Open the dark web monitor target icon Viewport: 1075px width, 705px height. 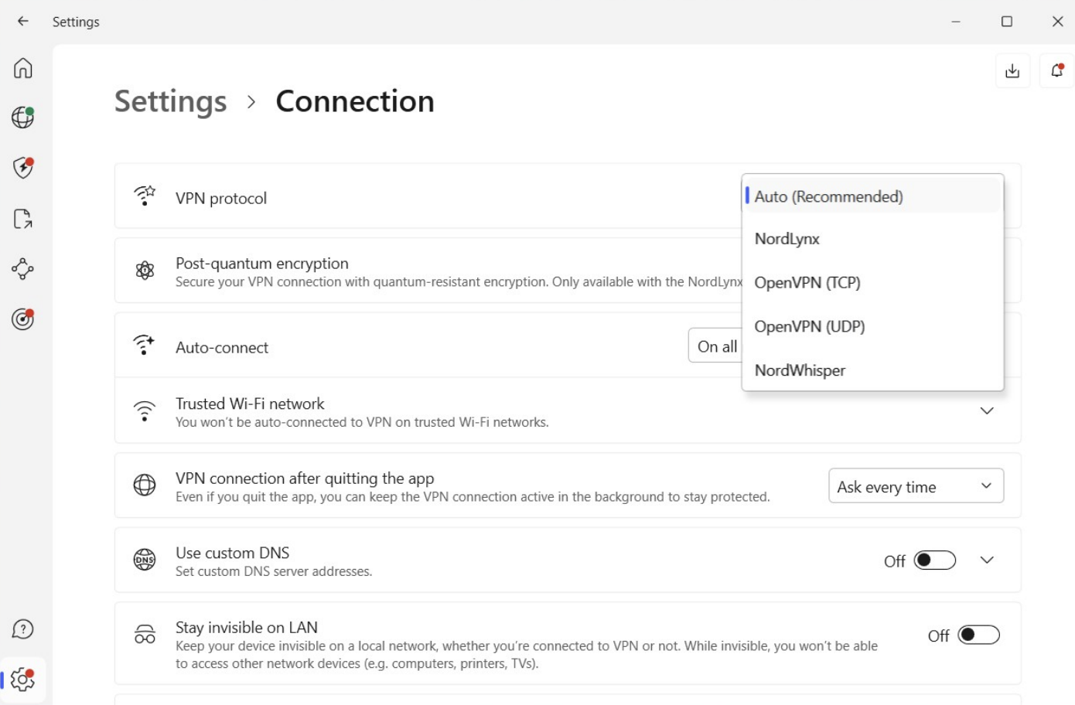[23, 319]
